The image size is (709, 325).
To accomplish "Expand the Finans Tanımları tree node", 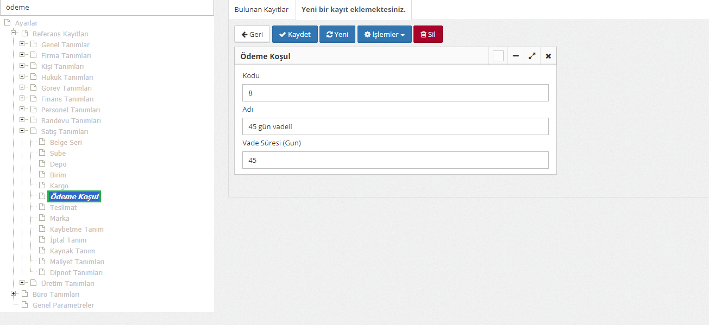I will 22,99.
